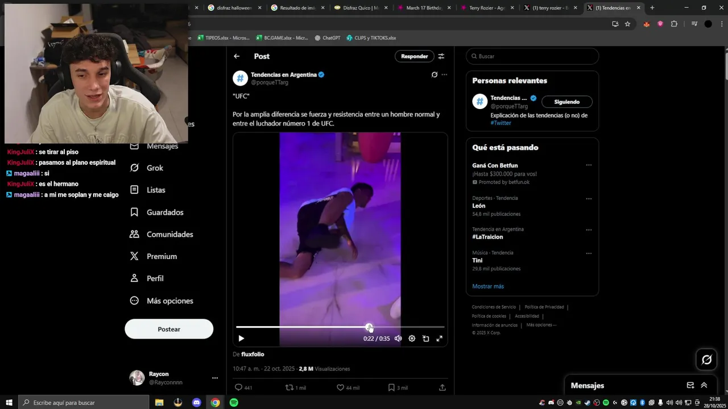Open the CLIPS y TIKTOKS.xlsx bookmark
The width and height of the screenshot is (728, 409).
click(371, 38)
